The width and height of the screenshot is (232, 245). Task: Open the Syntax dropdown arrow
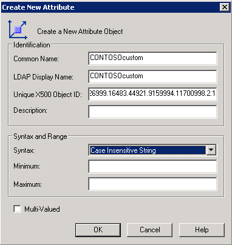coord(211,150)
